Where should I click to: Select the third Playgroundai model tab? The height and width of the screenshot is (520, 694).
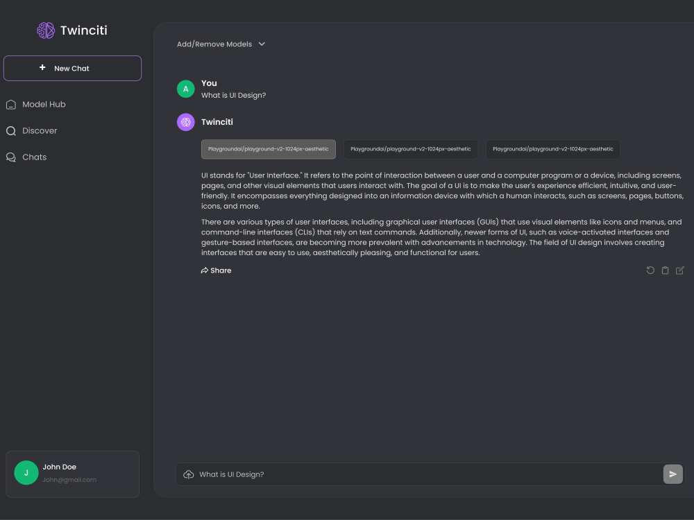[553, 149]
